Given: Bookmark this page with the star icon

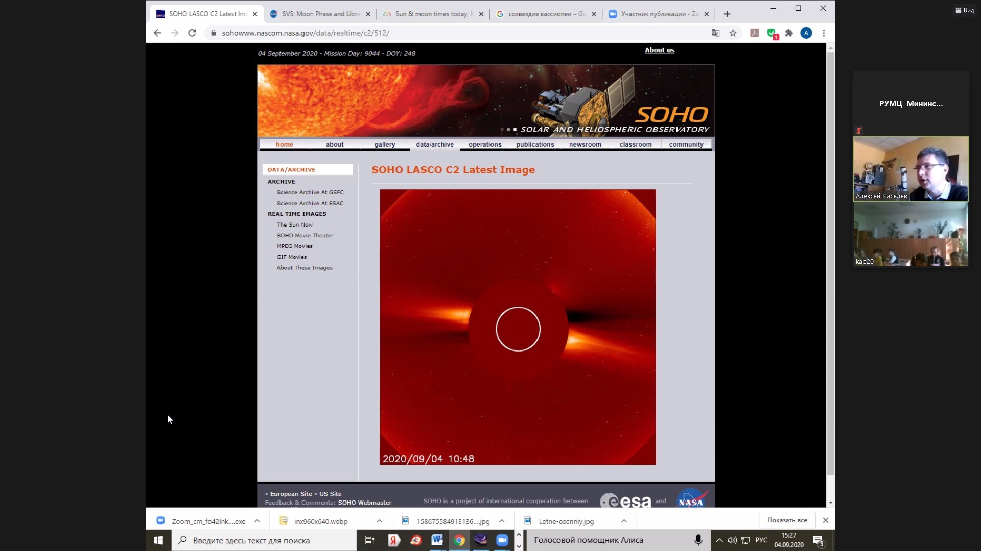Looking at the screenshot, I should pos(733,33).
